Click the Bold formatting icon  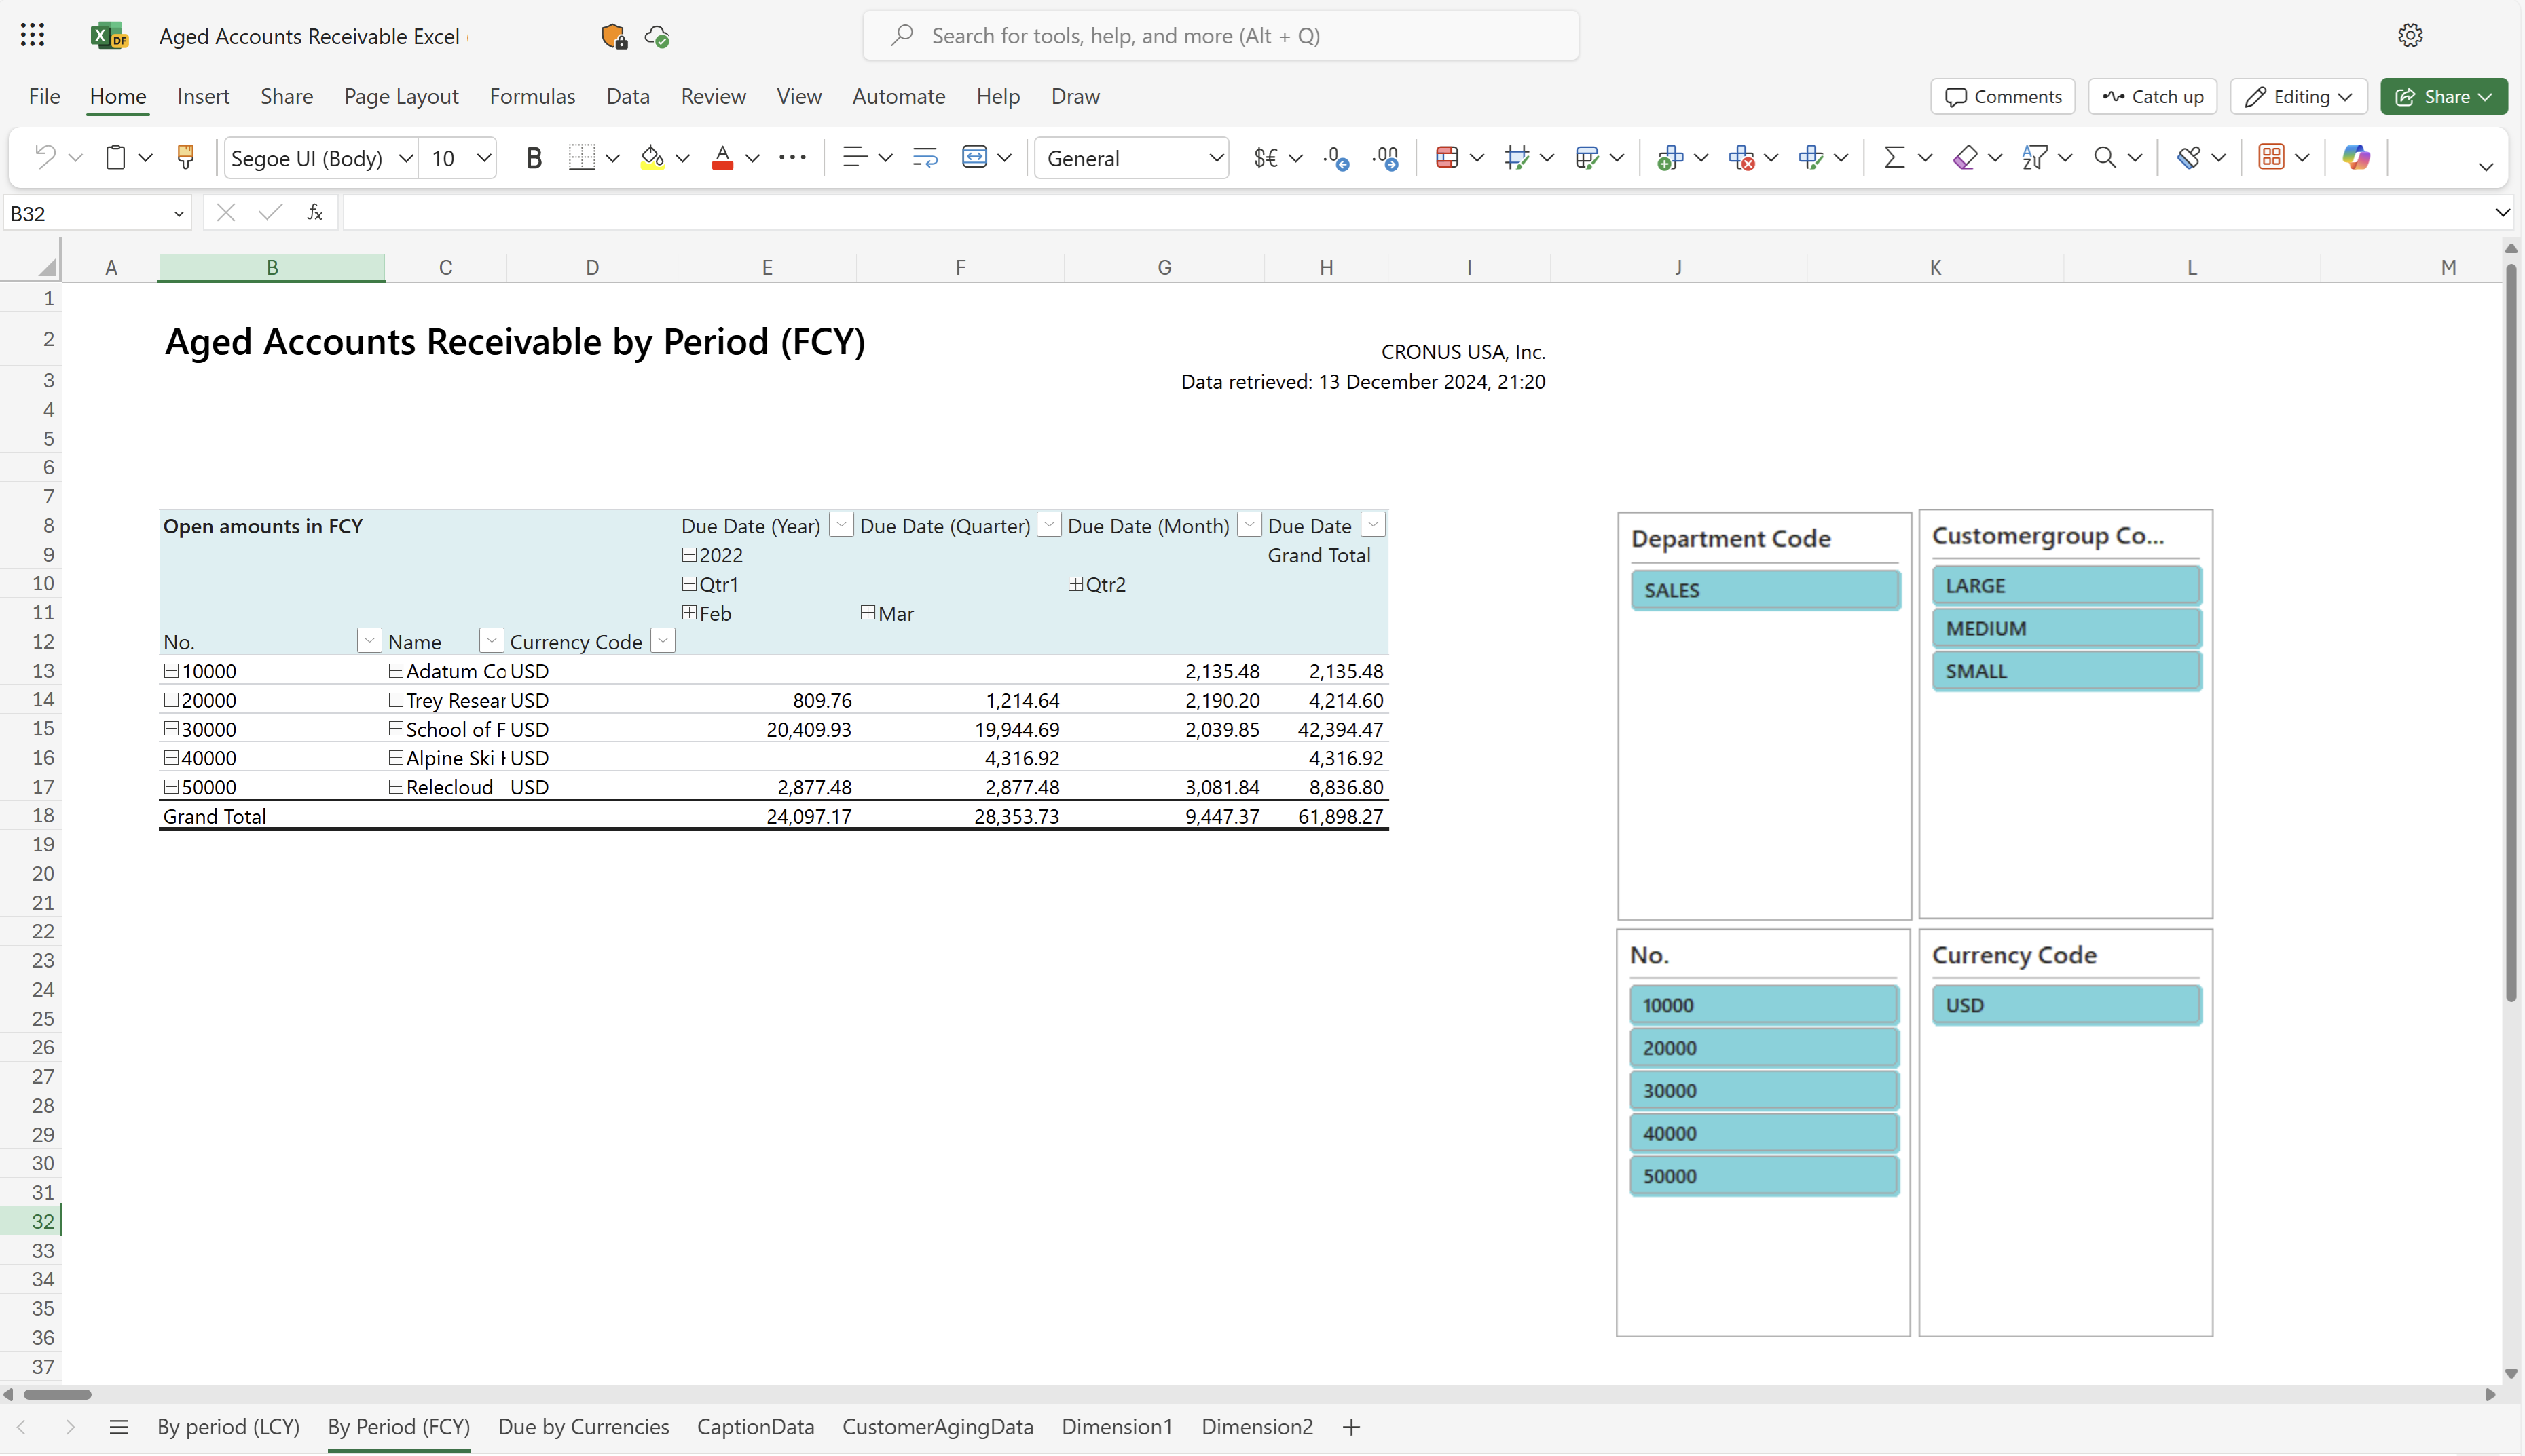tap(536, 156)
